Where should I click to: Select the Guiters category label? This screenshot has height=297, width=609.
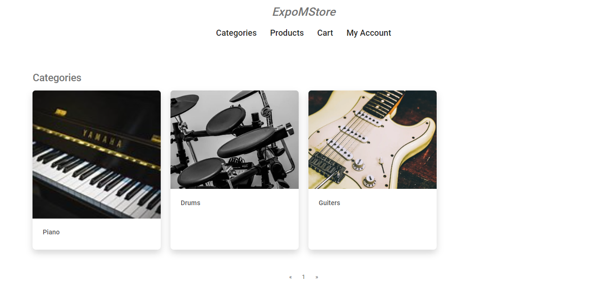pyautogui.click(x=329, y=203)
